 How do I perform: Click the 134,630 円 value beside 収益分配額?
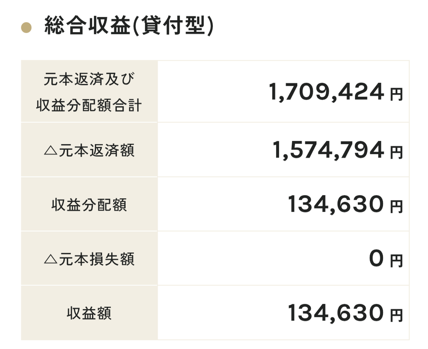(x=345, y=204)
